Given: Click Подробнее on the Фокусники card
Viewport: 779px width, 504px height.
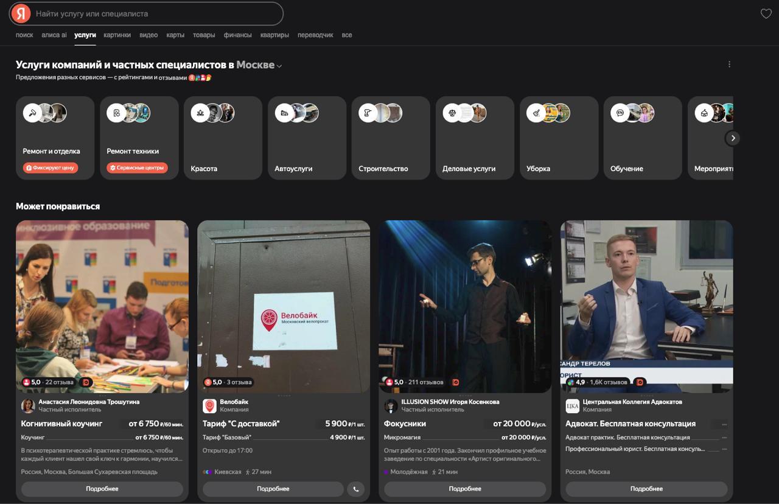Looking at the screenshot, I should point(465,489).
